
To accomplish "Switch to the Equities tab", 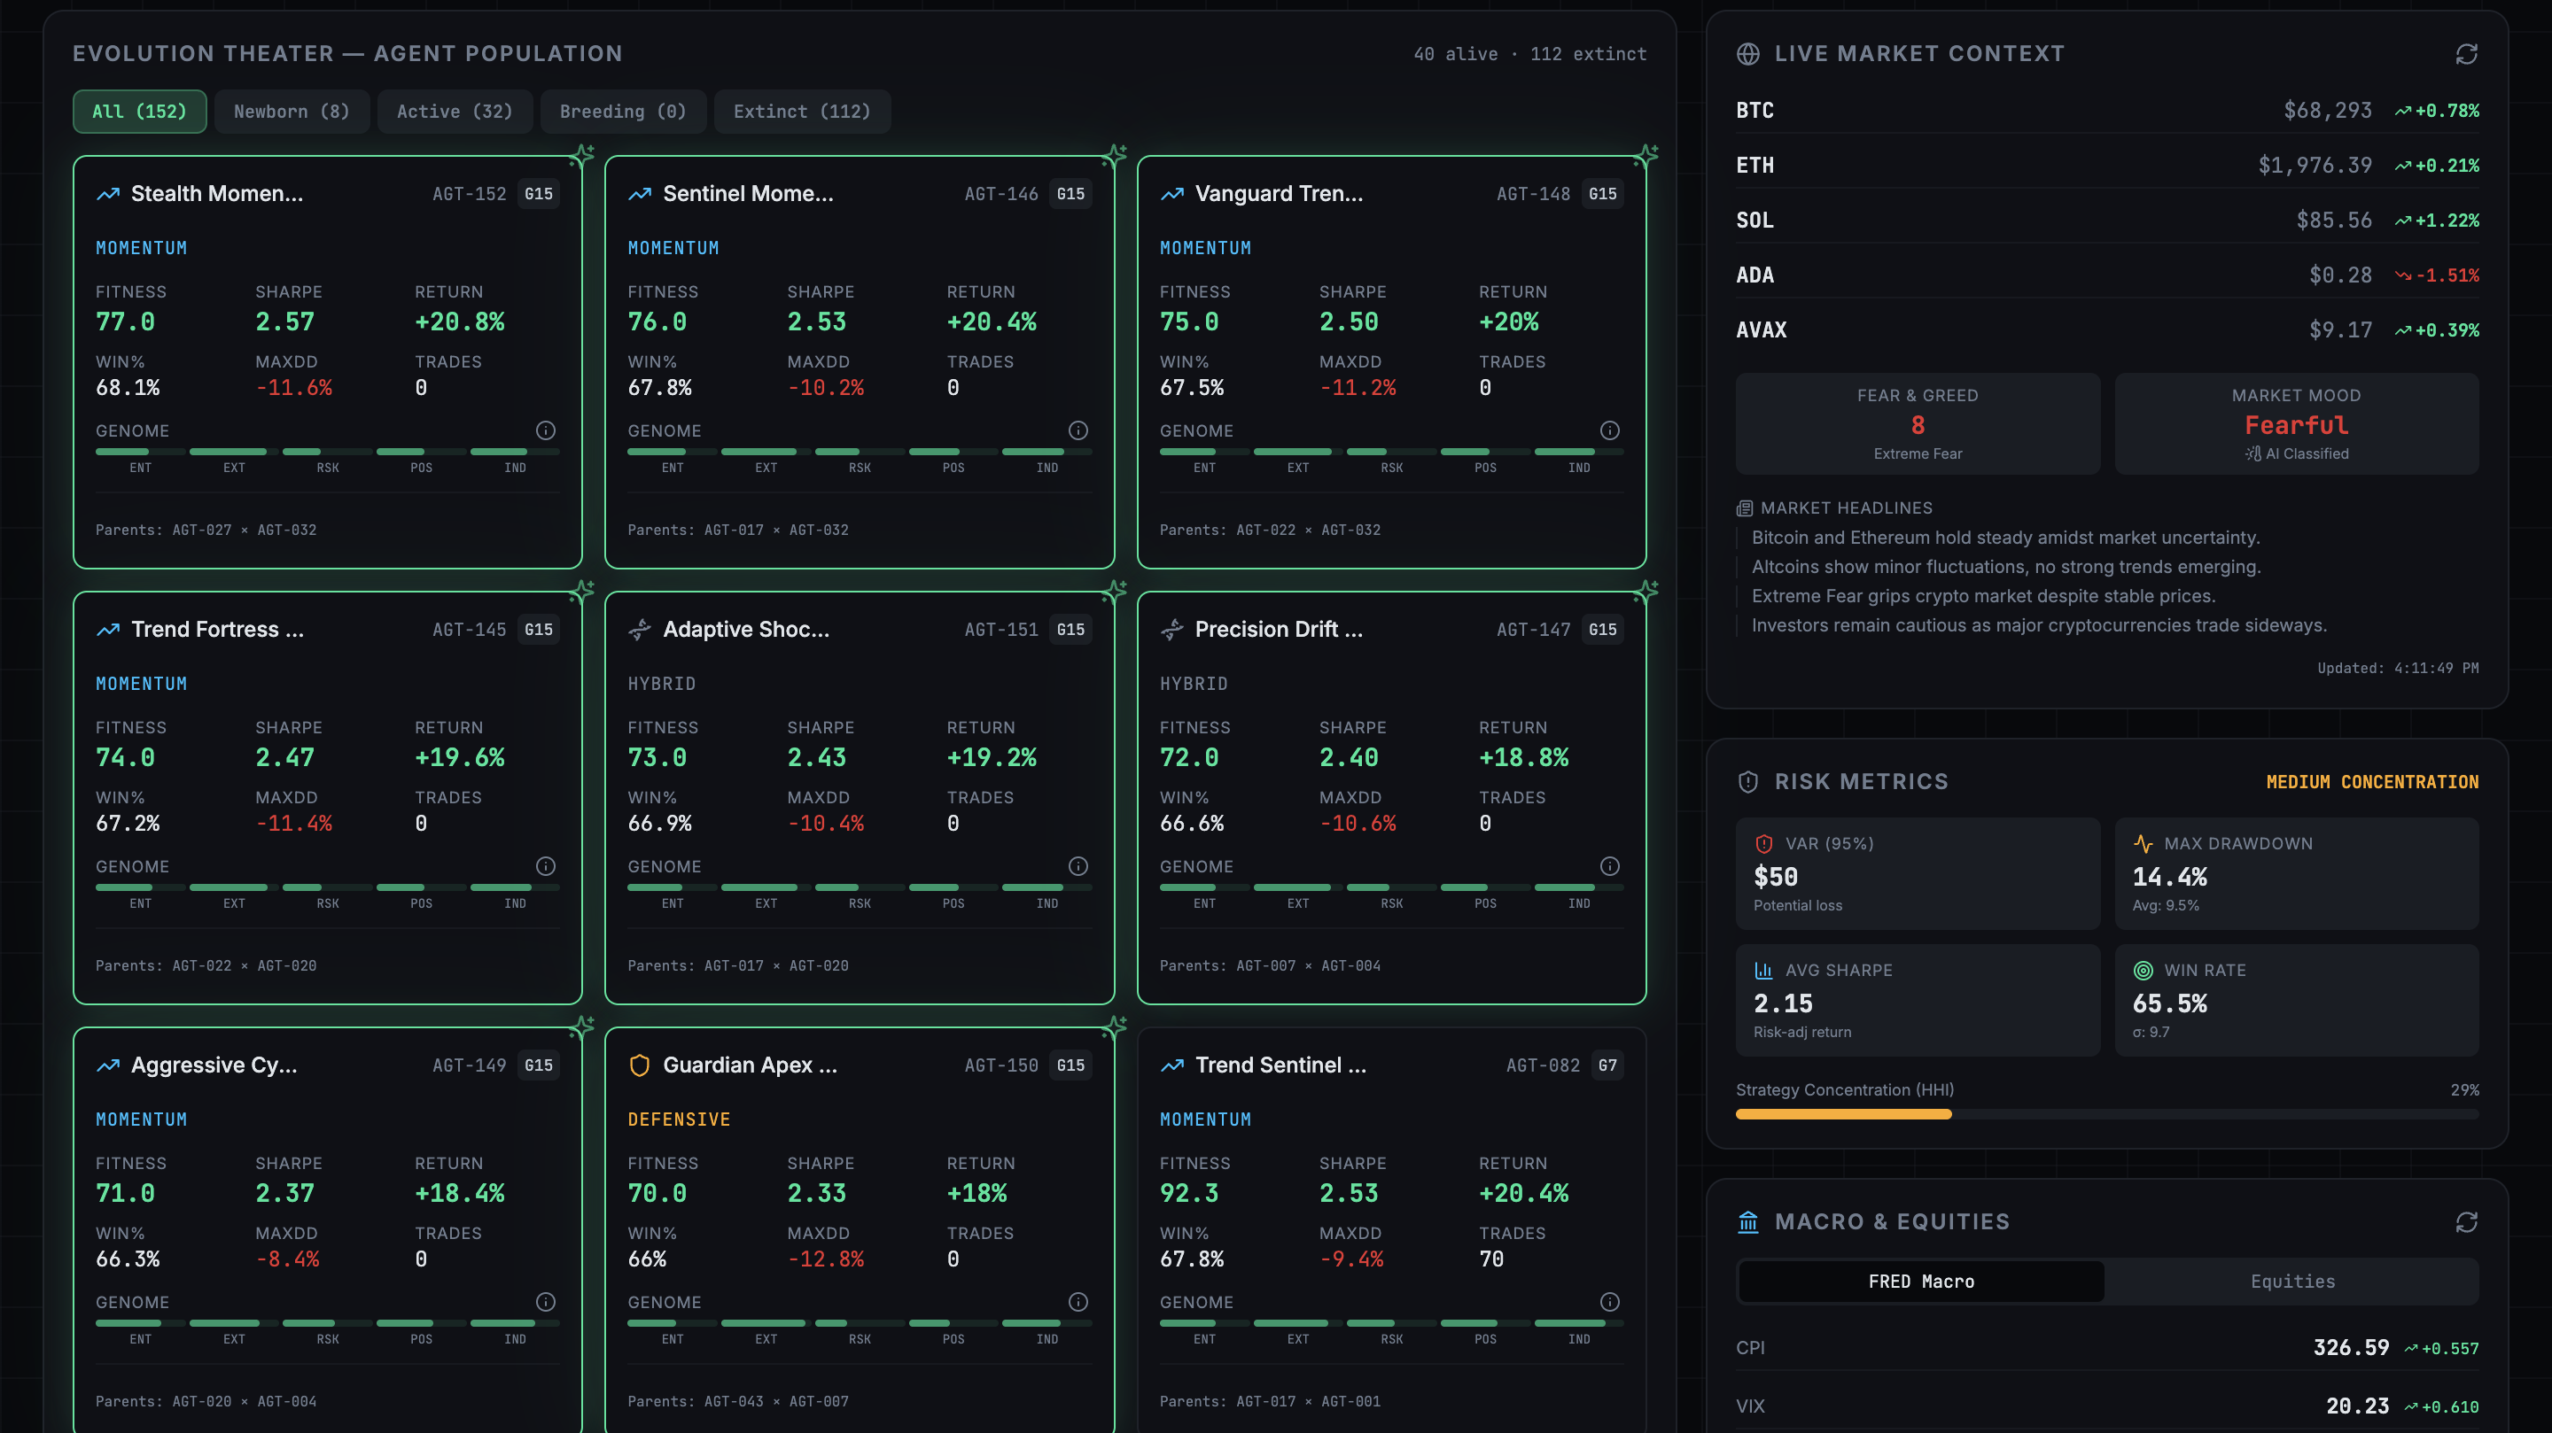I will [2291, 1282].
